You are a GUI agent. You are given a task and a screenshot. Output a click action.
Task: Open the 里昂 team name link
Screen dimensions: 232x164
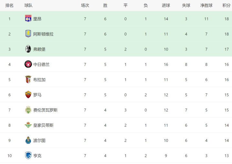click(37, 19)
